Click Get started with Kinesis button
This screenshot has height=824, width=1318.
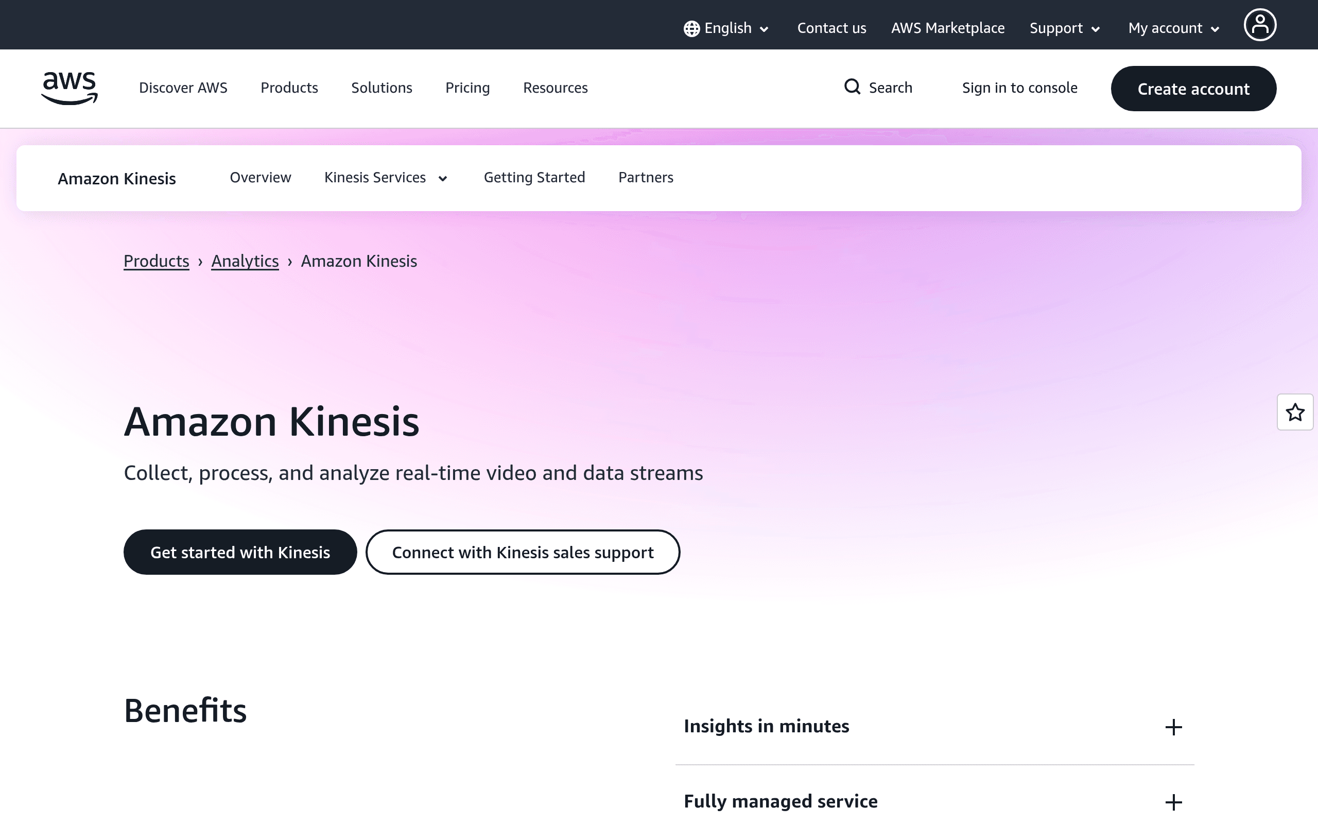[240, 552]
